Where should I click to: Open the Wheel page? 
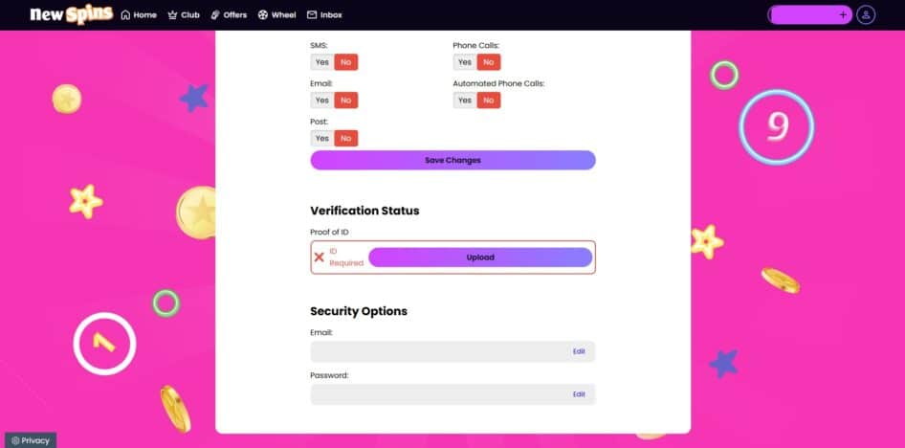(277, 15)
